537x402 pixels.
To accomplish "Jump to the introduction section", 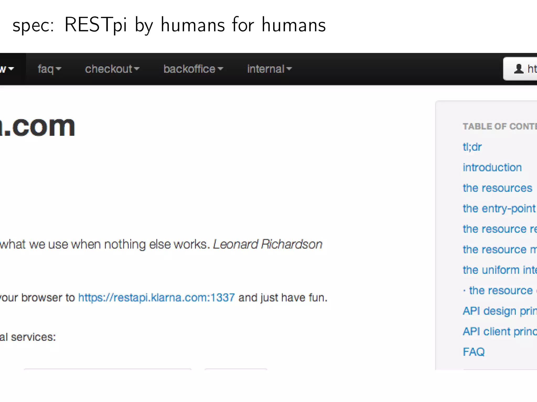I will 492,167.
